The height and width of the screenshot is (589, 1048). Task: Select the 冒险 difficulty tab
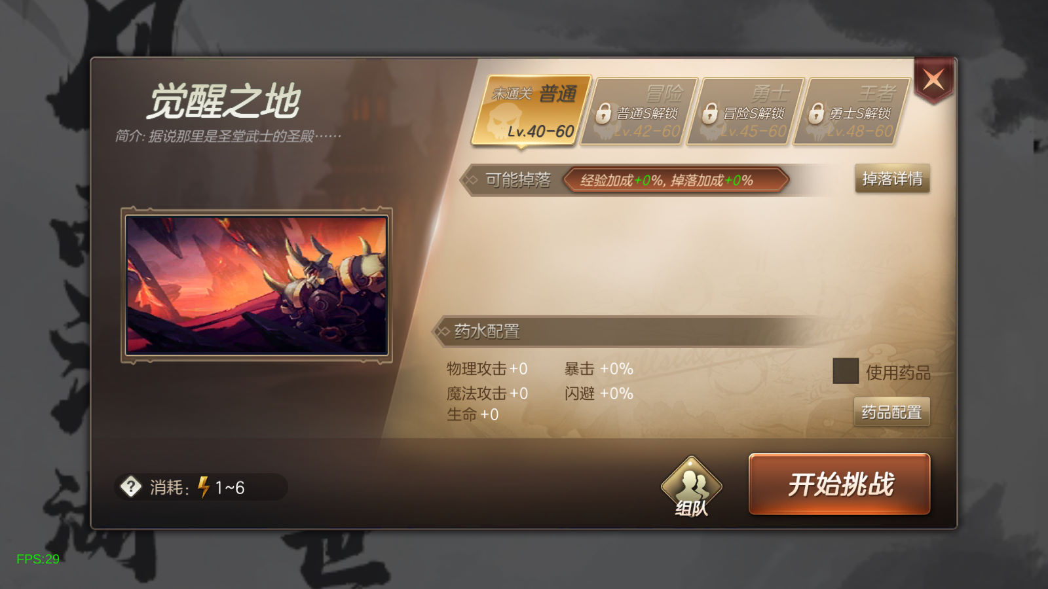pos(639,111)
